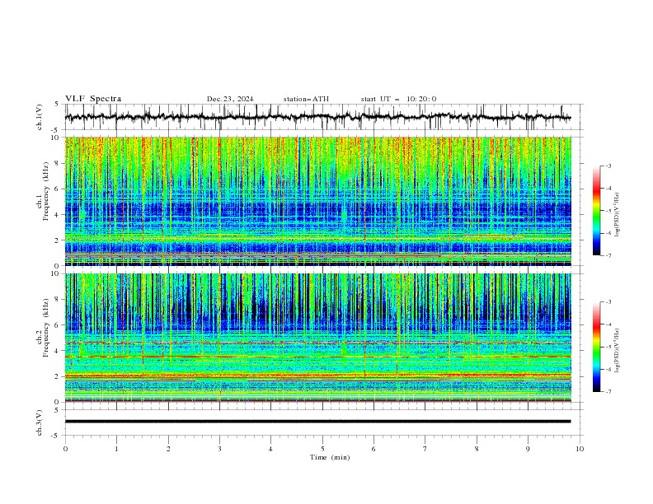This screenshot has width=653, height=504.
Task: Pick the color bar beside ch.2 spectrogram
Action: click(596, 347)
